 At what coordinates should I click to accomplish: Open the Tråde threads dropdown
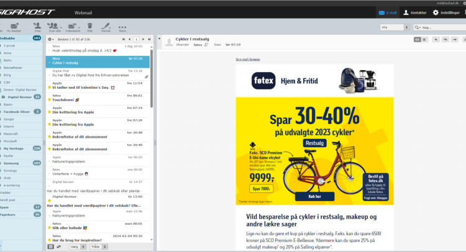point(99,246)
